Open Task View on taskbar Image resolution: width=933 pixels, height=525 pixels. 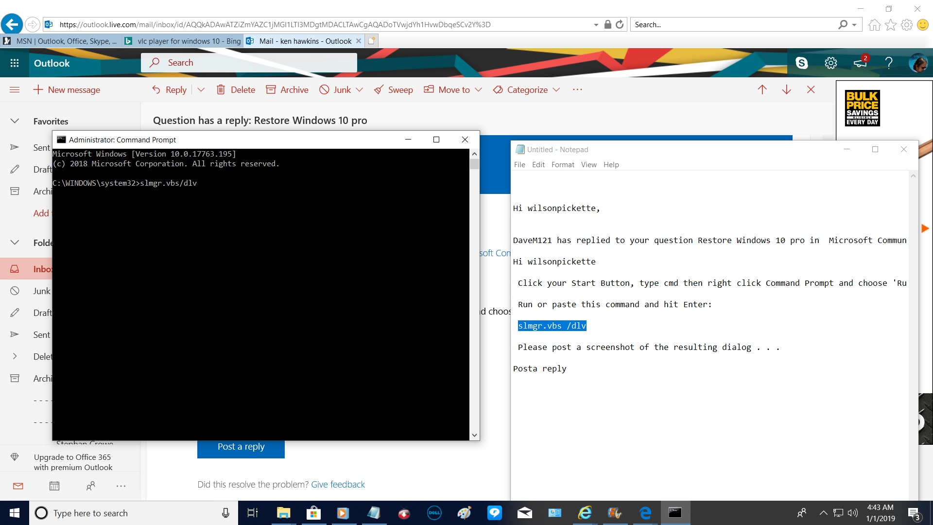click(253, 513)
